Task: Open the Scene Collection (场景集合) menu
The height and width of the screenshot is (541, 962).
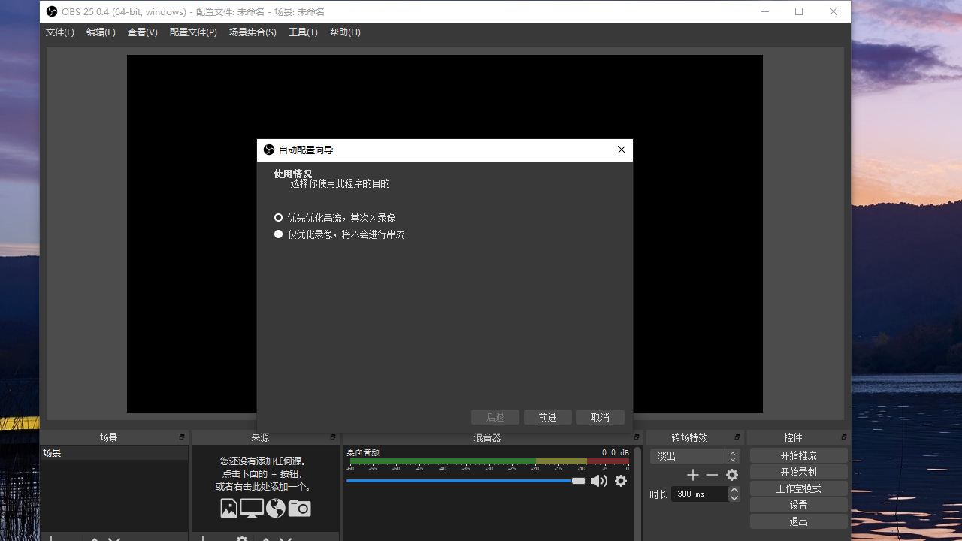Action: (x=253, y=32)
